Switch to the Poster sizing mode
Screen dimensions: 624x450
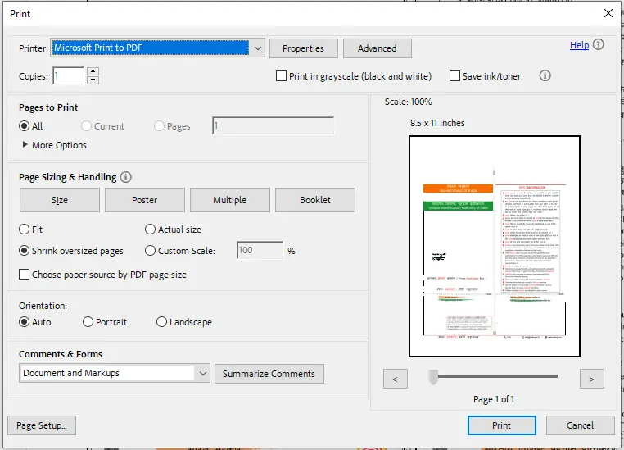[145, 200]
